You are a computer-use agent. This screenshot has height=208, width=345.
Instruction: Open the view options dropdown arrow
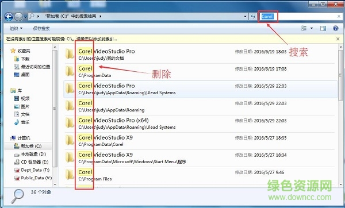point(312,28)
